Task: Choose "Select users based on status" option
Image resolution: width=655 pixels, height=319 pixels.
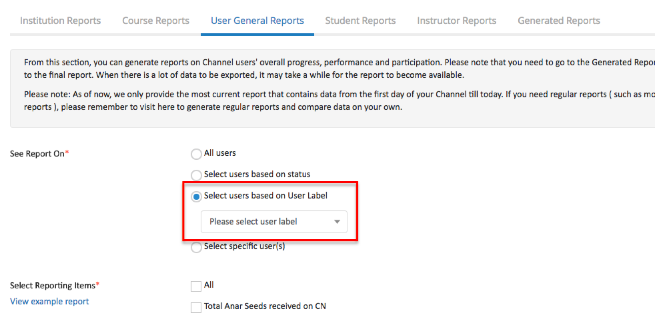Action: pyautogui.click(x=196, y=175)
